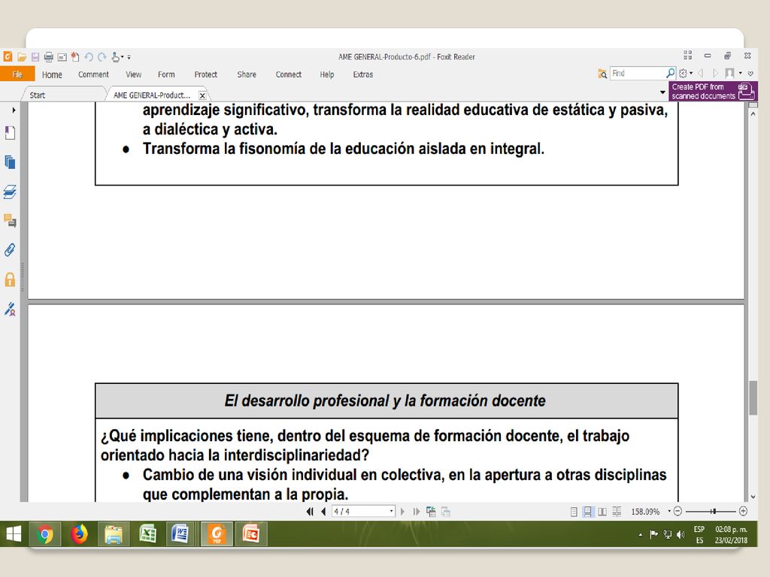Click inside the Find search field
The height and width of the screenshot is (577, 770).
click(638, 73)
